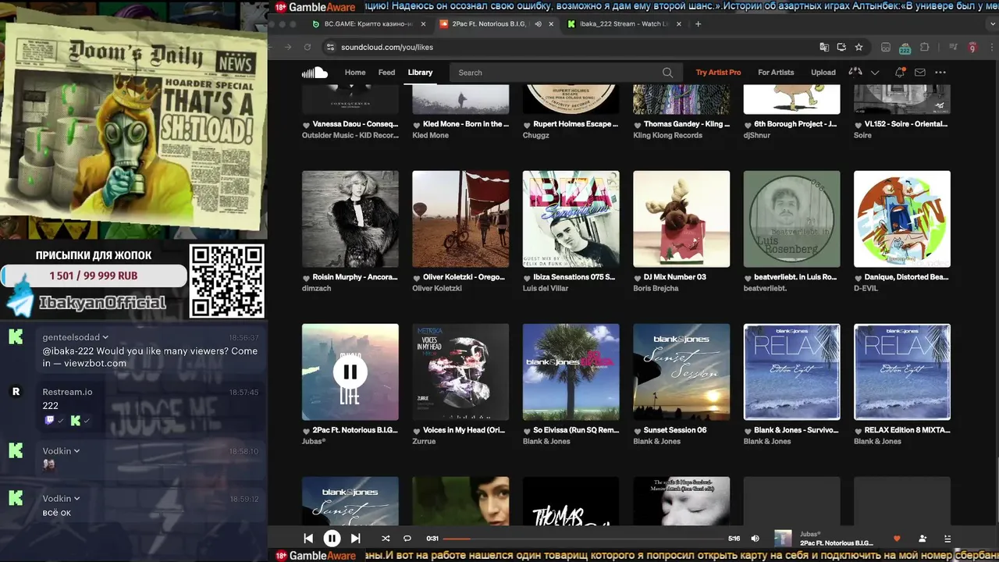Open the Oliver Koletzki - Oregon track artwork
999x562 pixels.
coord(460,219)
